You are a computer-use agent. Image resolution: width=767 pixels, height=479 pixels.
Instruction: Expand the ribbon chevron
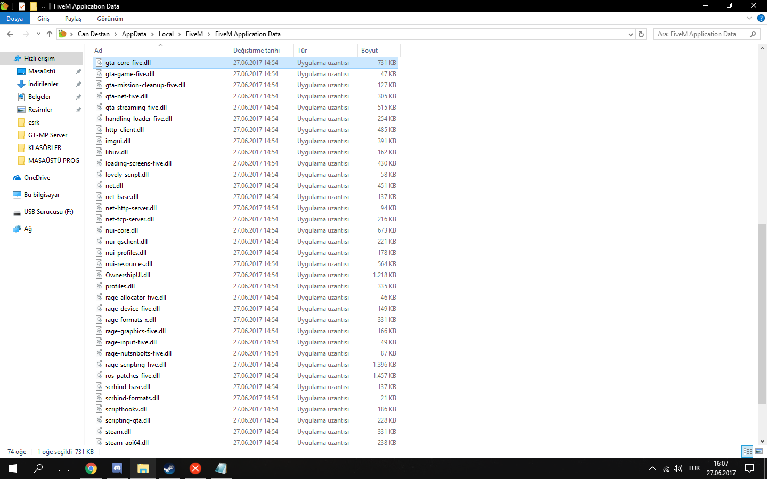(x=749, y=18)
